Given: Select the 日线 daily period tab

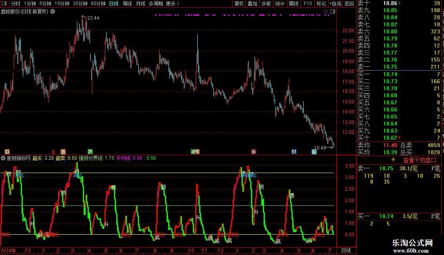Looking at the screenshot, I should (114, 4).
